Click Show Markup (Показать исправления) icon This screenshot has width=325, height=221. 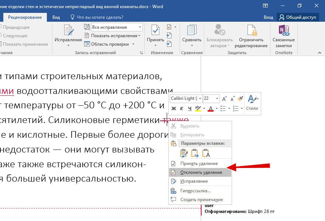point(87,36)
